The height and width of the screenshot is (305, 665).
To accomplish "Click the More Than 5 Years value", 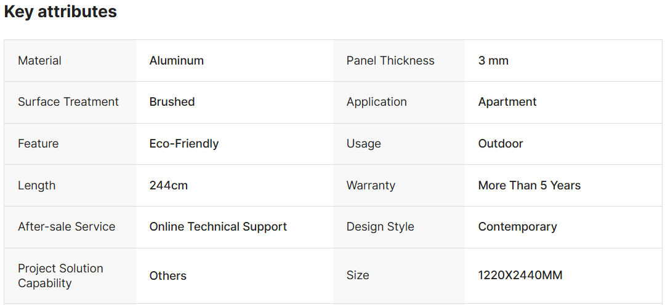I will coord(529,186).
